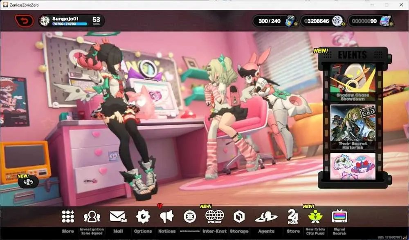Click the dark oval icon beside the orange TV
The image size is (409, 240).
tap(28, 182)
